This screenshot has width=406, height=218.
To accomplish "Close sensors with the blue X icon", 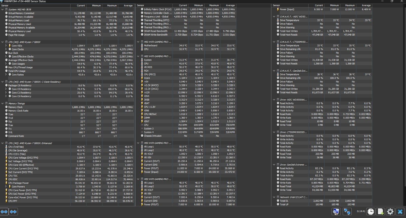I will tap(400, 211).
